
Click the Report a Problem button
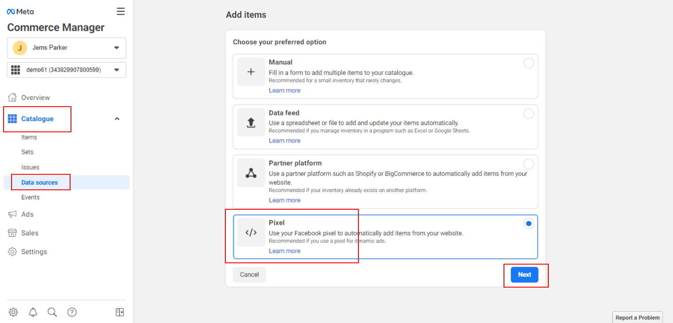pyautogui.click(x=638, y=317)
